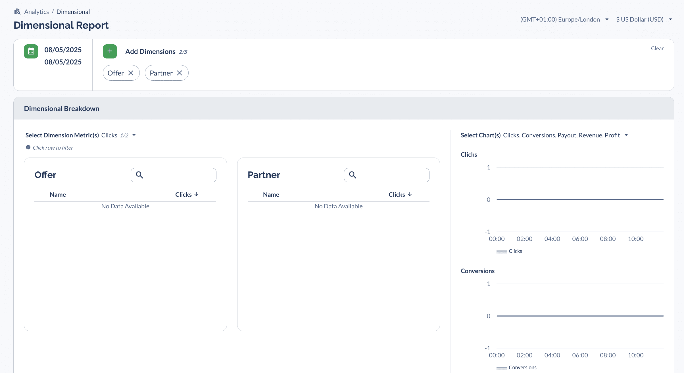
Task: Open the green calendar date picker
Action: (x=31, y=51)
